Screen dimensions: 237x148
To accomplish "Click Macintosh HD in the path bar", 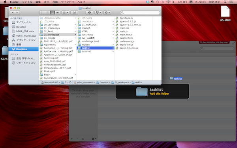I will (50, 82).
